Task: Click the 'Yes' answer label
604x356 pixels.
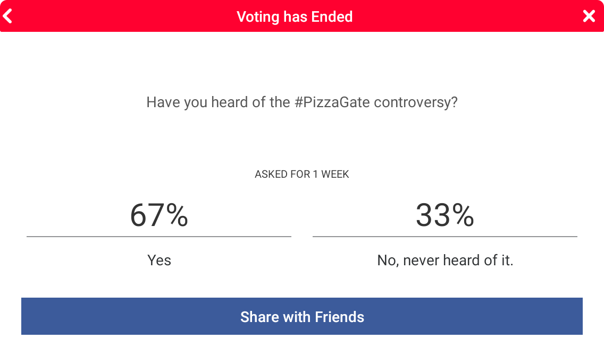Action: click(x=159, y=261)
